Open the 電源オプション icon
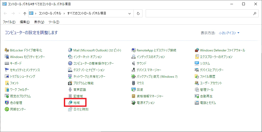This screenshot has width=262, height=132. click(x=133, y=103)
